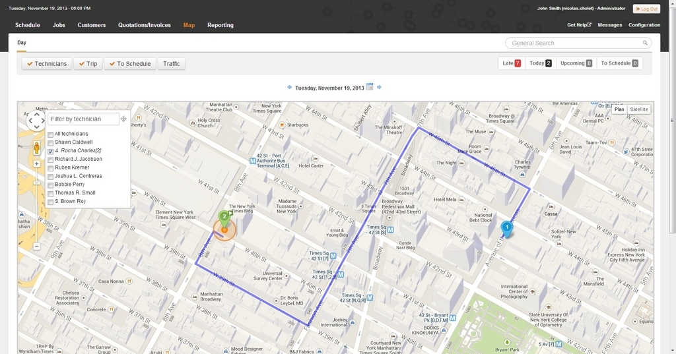Click the Filter by technician field
The width and height of the screenshot is (676, 354).
(x=83, y=119)
